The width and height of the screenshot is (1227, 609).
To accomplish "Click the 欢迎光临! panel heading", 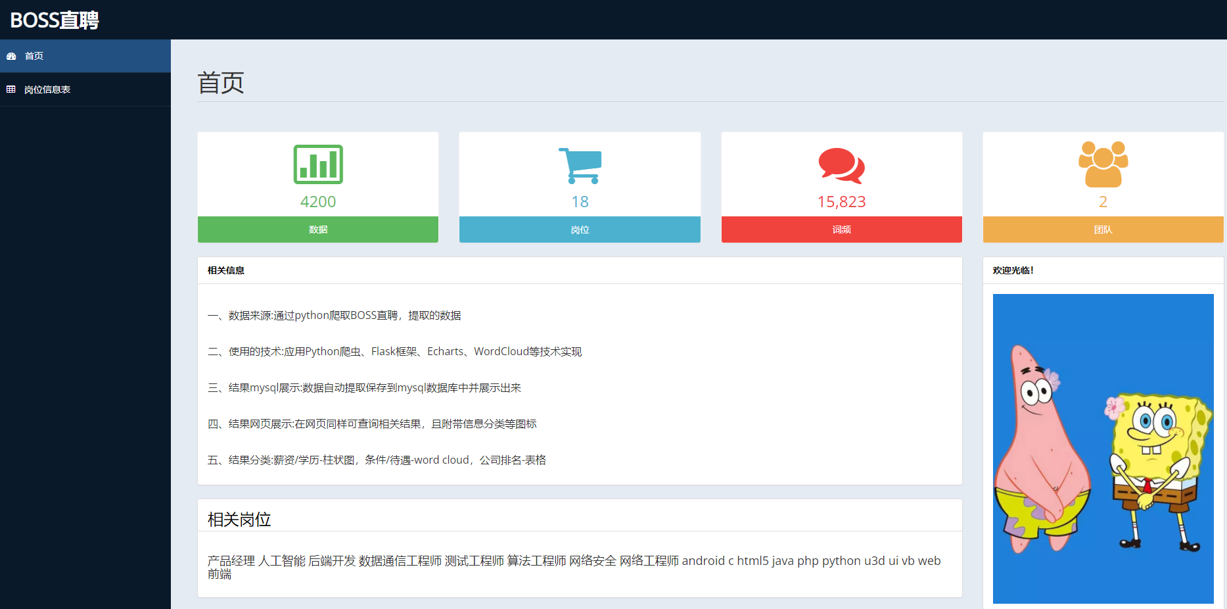I will [1013, 270].
